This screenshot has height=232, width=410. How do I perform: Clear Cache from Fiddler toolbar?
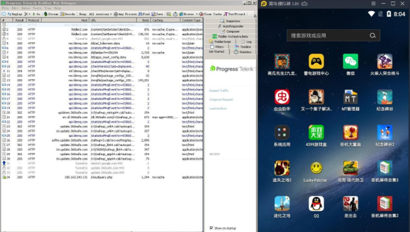210,14
